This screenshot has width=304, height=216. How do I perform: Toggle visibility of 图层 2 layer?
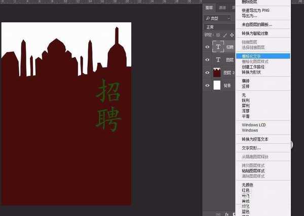pos(207,72)
